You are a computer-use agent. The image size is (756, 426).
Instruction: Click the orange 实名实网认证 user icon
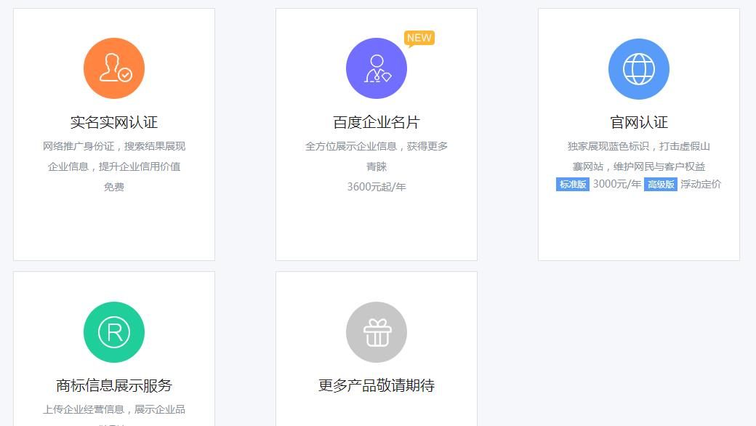tap(114, 68)
